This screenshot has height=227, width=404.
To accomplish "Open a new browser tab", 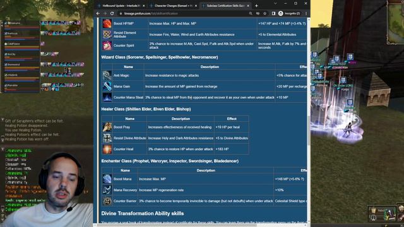I will pos(256,6).
